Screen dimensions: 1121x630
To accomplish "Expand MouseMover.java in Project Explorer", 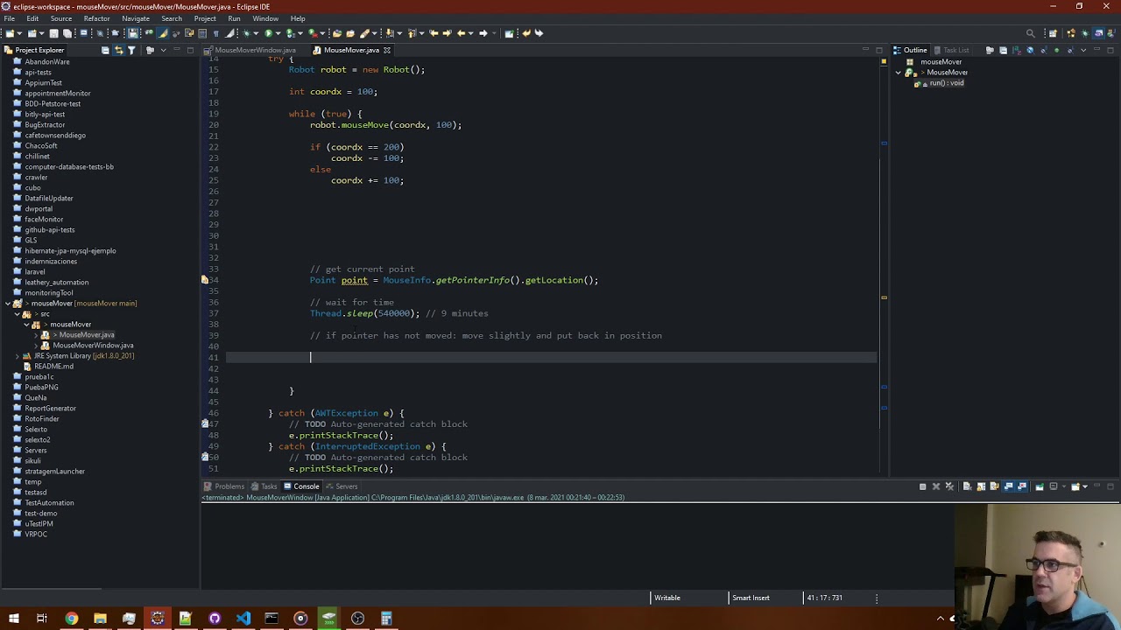I will pos(36,335).
